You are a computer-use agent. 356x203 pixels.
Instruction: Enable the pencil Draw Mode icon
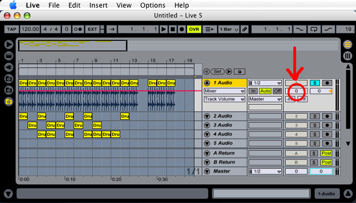pos(245,29)
